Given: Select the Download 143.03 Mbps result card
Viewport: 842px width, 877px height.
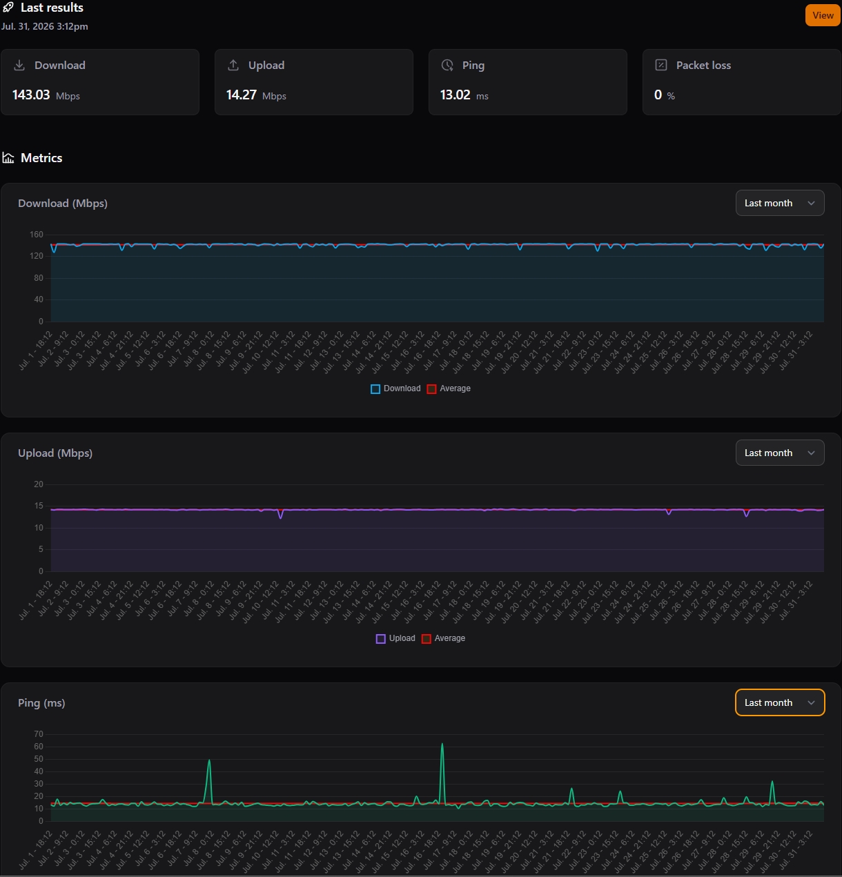Looking at the screenshot, I should point(100,82).
